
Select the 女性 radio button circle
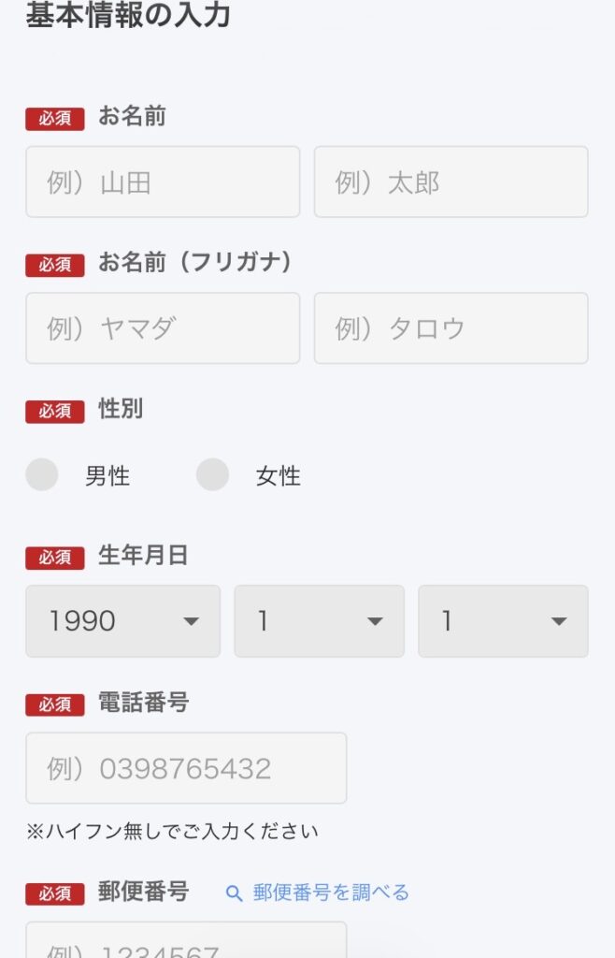212,475
